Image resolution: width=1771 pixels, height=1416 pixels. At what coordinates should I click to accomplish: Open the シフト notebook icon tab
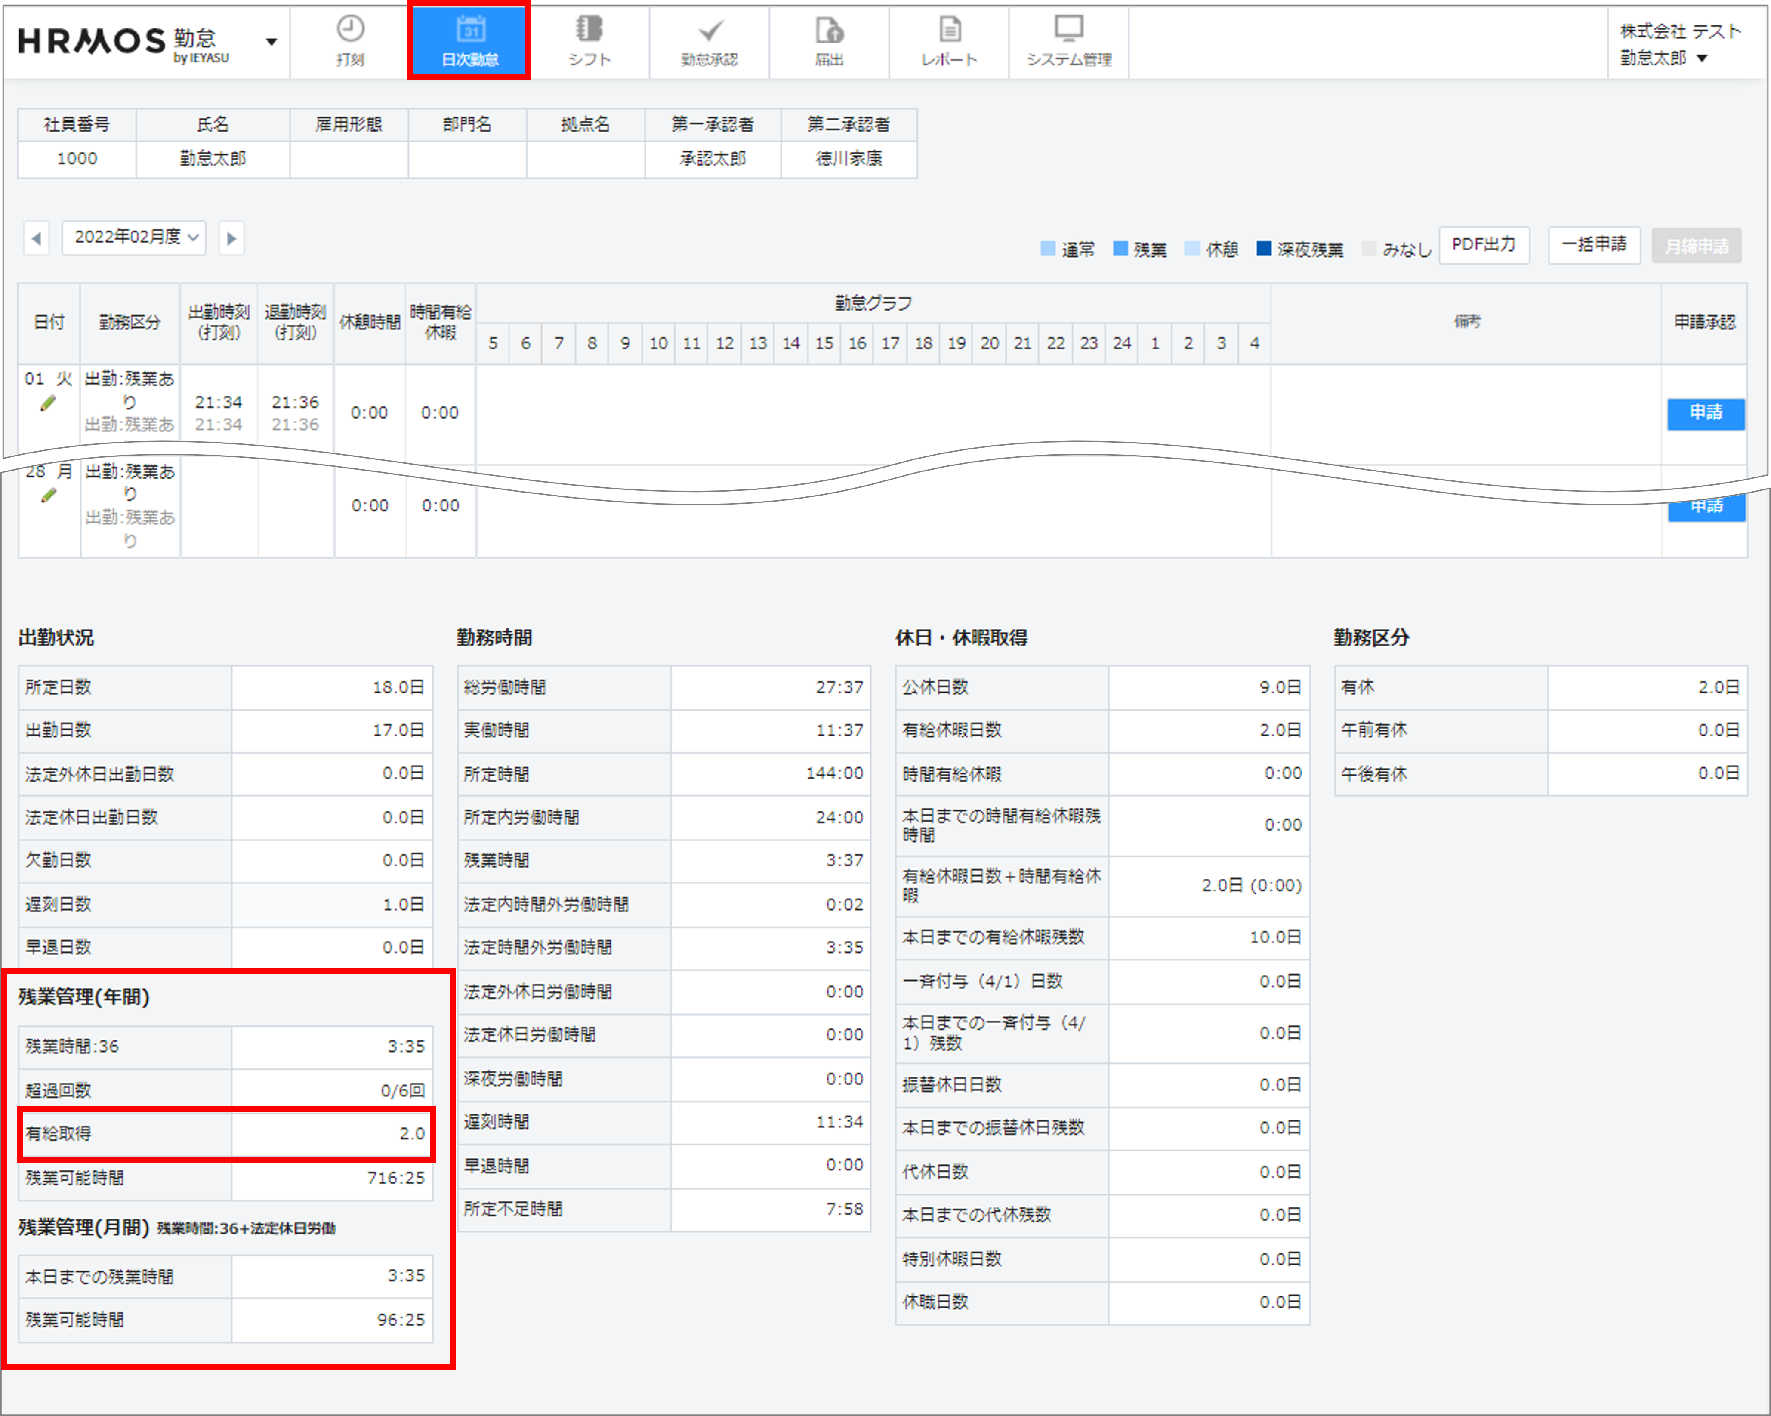coord(589,42)
